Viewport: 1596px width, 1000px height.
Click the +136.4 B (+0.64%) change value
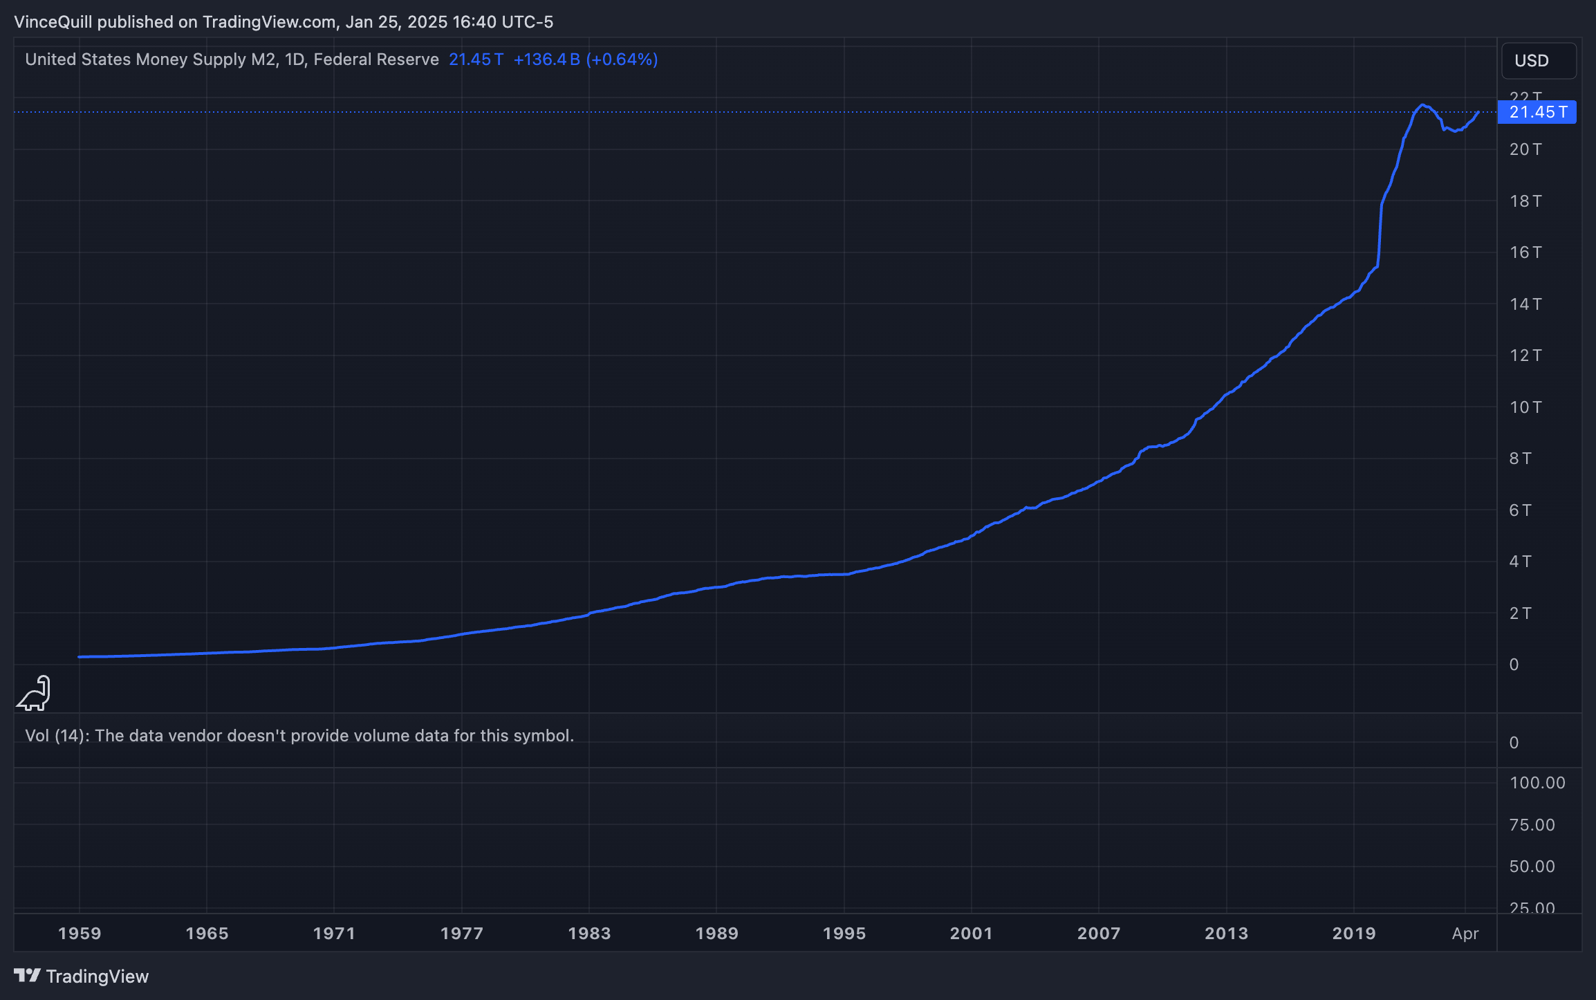pyautogui.click(x=585, y=59)
